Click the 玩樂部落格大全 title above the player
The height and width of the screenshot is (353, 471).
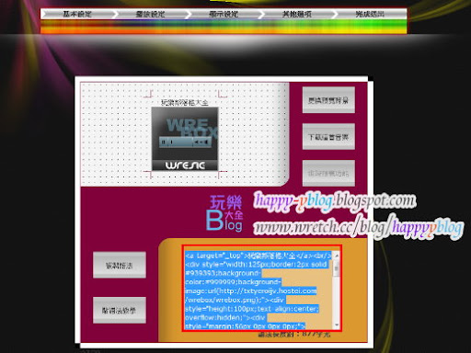[x=185, y=102]
